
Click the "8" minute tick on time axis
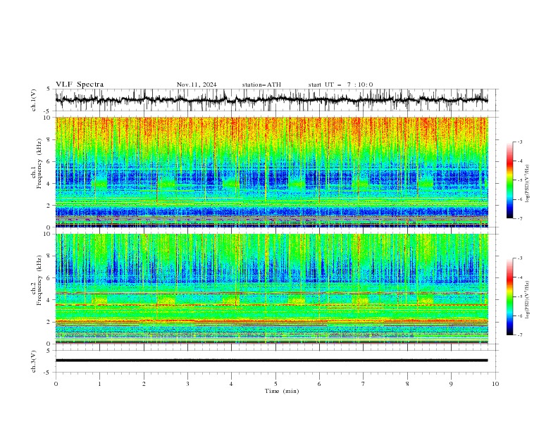[x=407, y=384]
